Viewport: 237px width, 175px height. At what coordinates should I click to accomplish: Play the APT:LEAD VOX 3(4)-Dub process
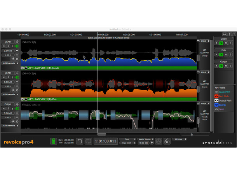pos(22,99)
